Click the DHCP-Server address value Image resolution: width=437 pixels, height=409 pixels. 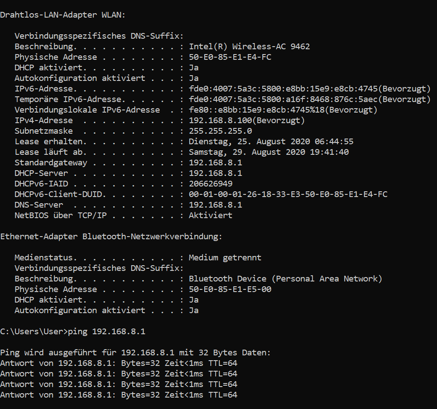216,173
